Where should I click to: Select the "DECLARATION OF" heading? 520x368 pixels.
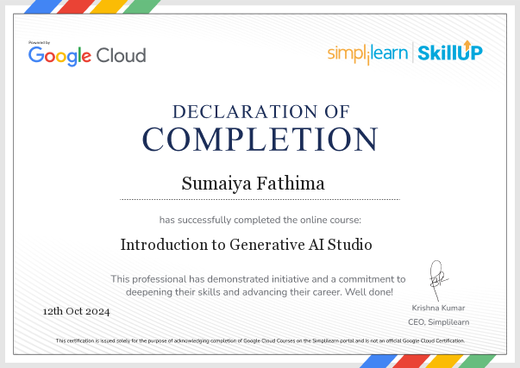tap(260, 111)
